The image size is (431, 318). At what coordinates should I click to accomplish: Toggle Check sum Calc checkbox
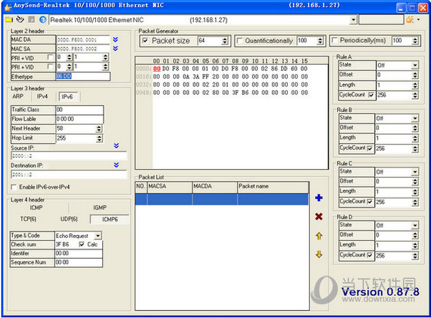point(81,245)
